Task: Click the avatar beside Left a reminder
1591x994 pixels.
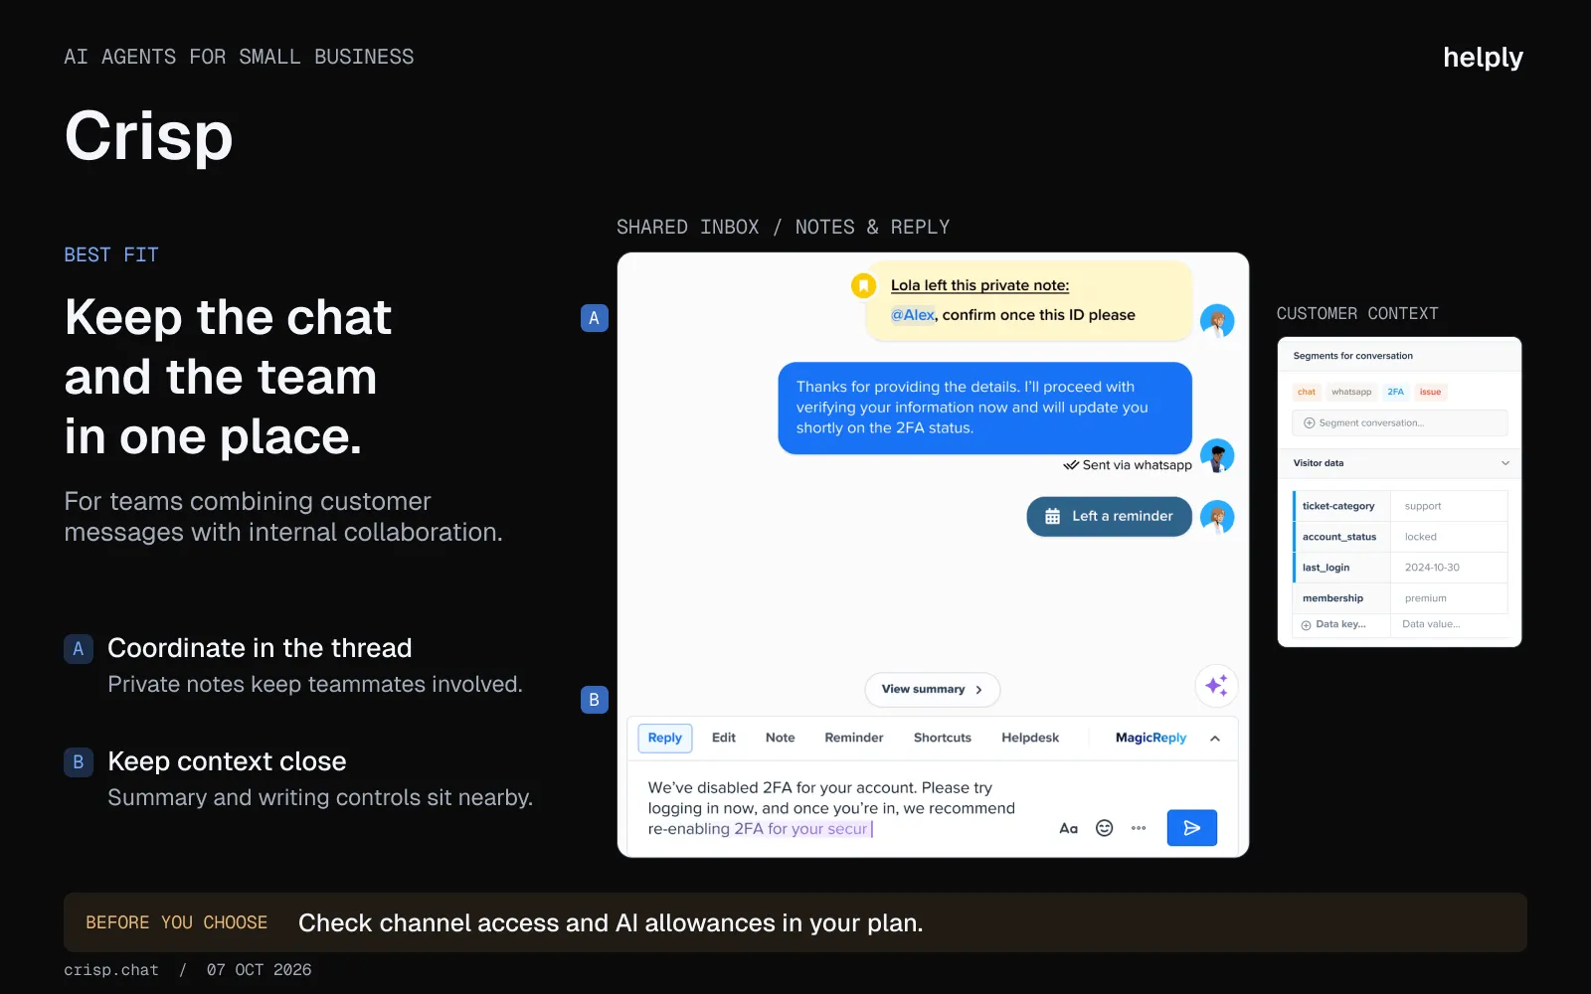Action: coord(1217,517)
